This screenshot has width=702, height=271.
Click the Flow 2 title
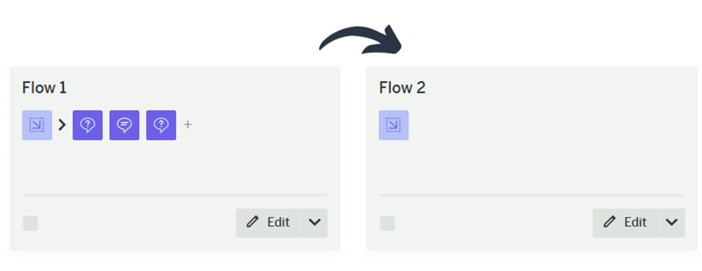click(402, 88)
